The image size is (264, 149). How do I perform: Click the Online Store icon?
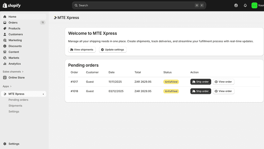5,78
